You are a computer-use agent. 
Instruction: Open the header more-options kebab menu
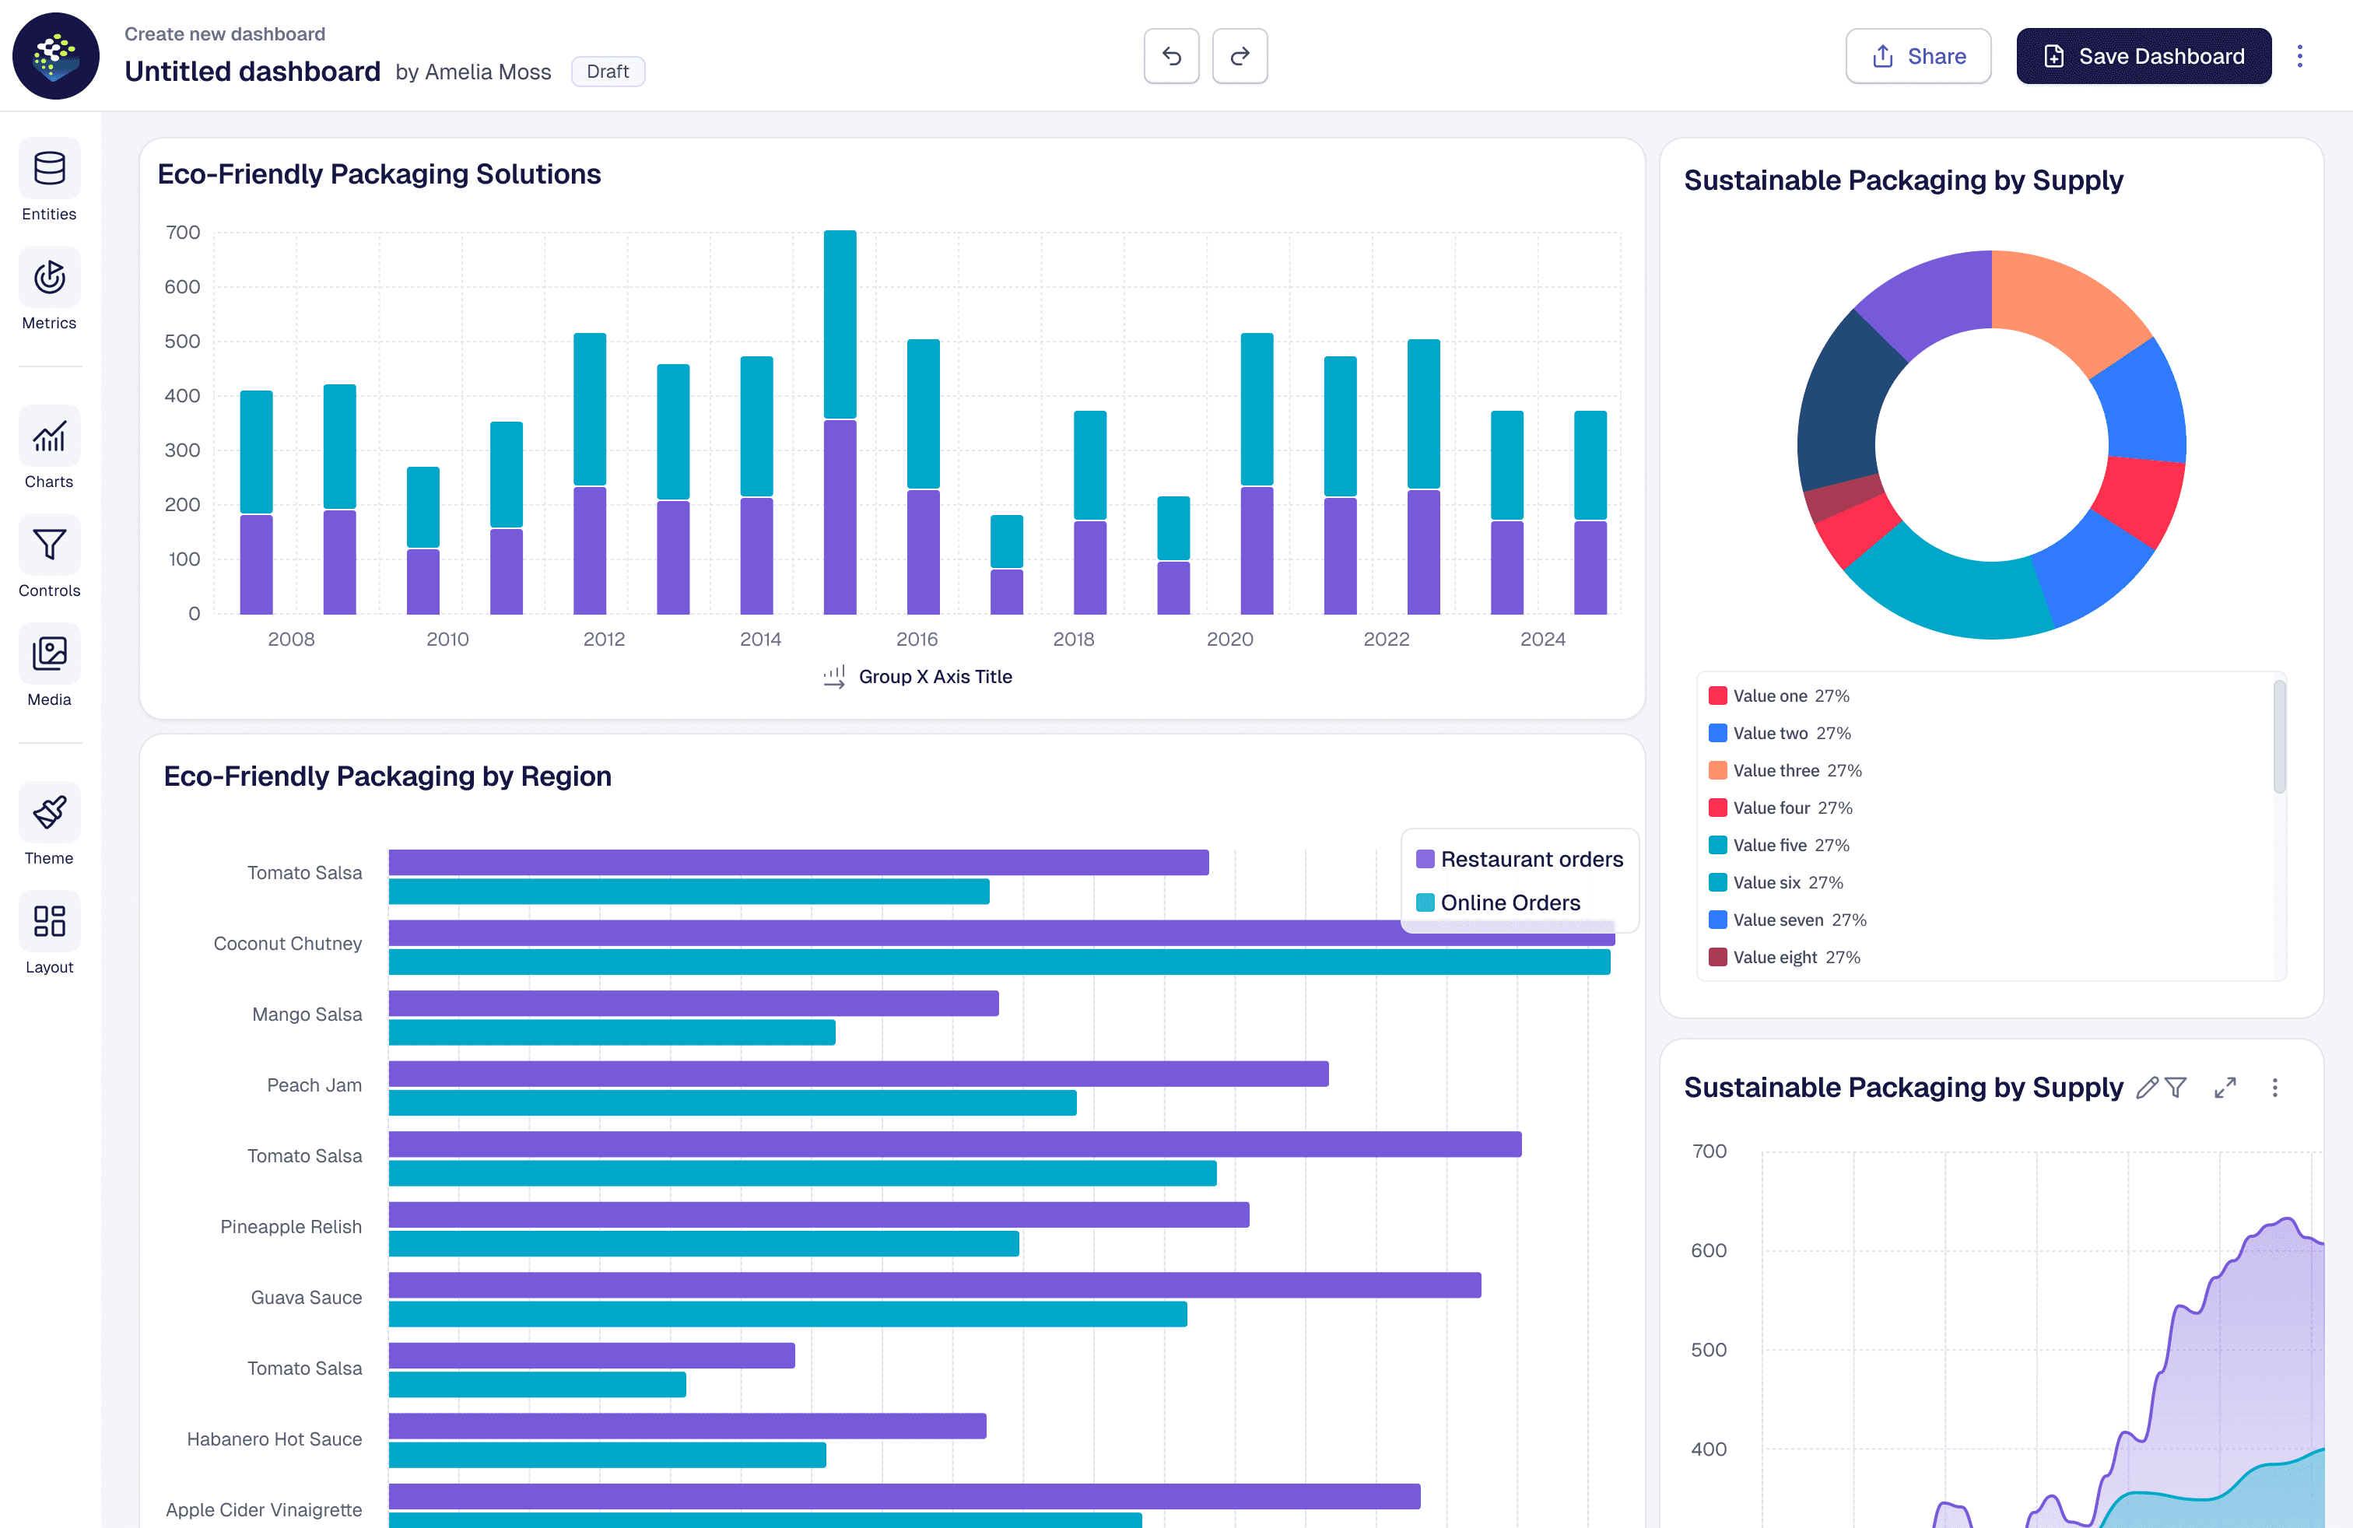point(2299,56)
